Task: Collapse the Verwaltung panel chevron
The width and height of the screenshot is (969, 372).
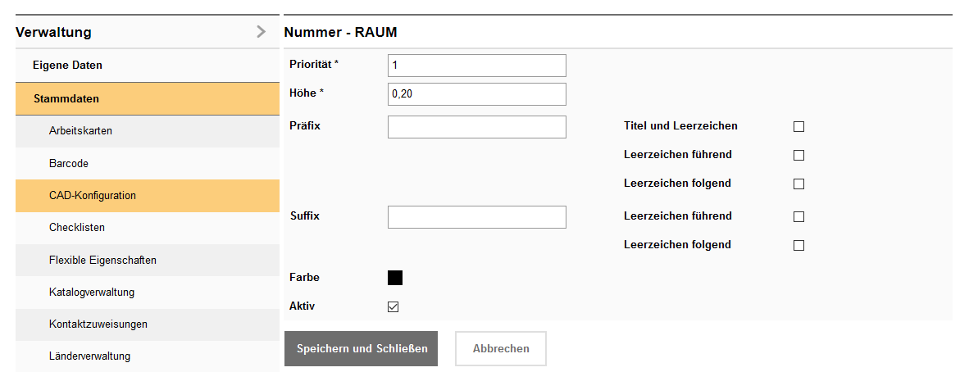Action: tap(261, 32)
